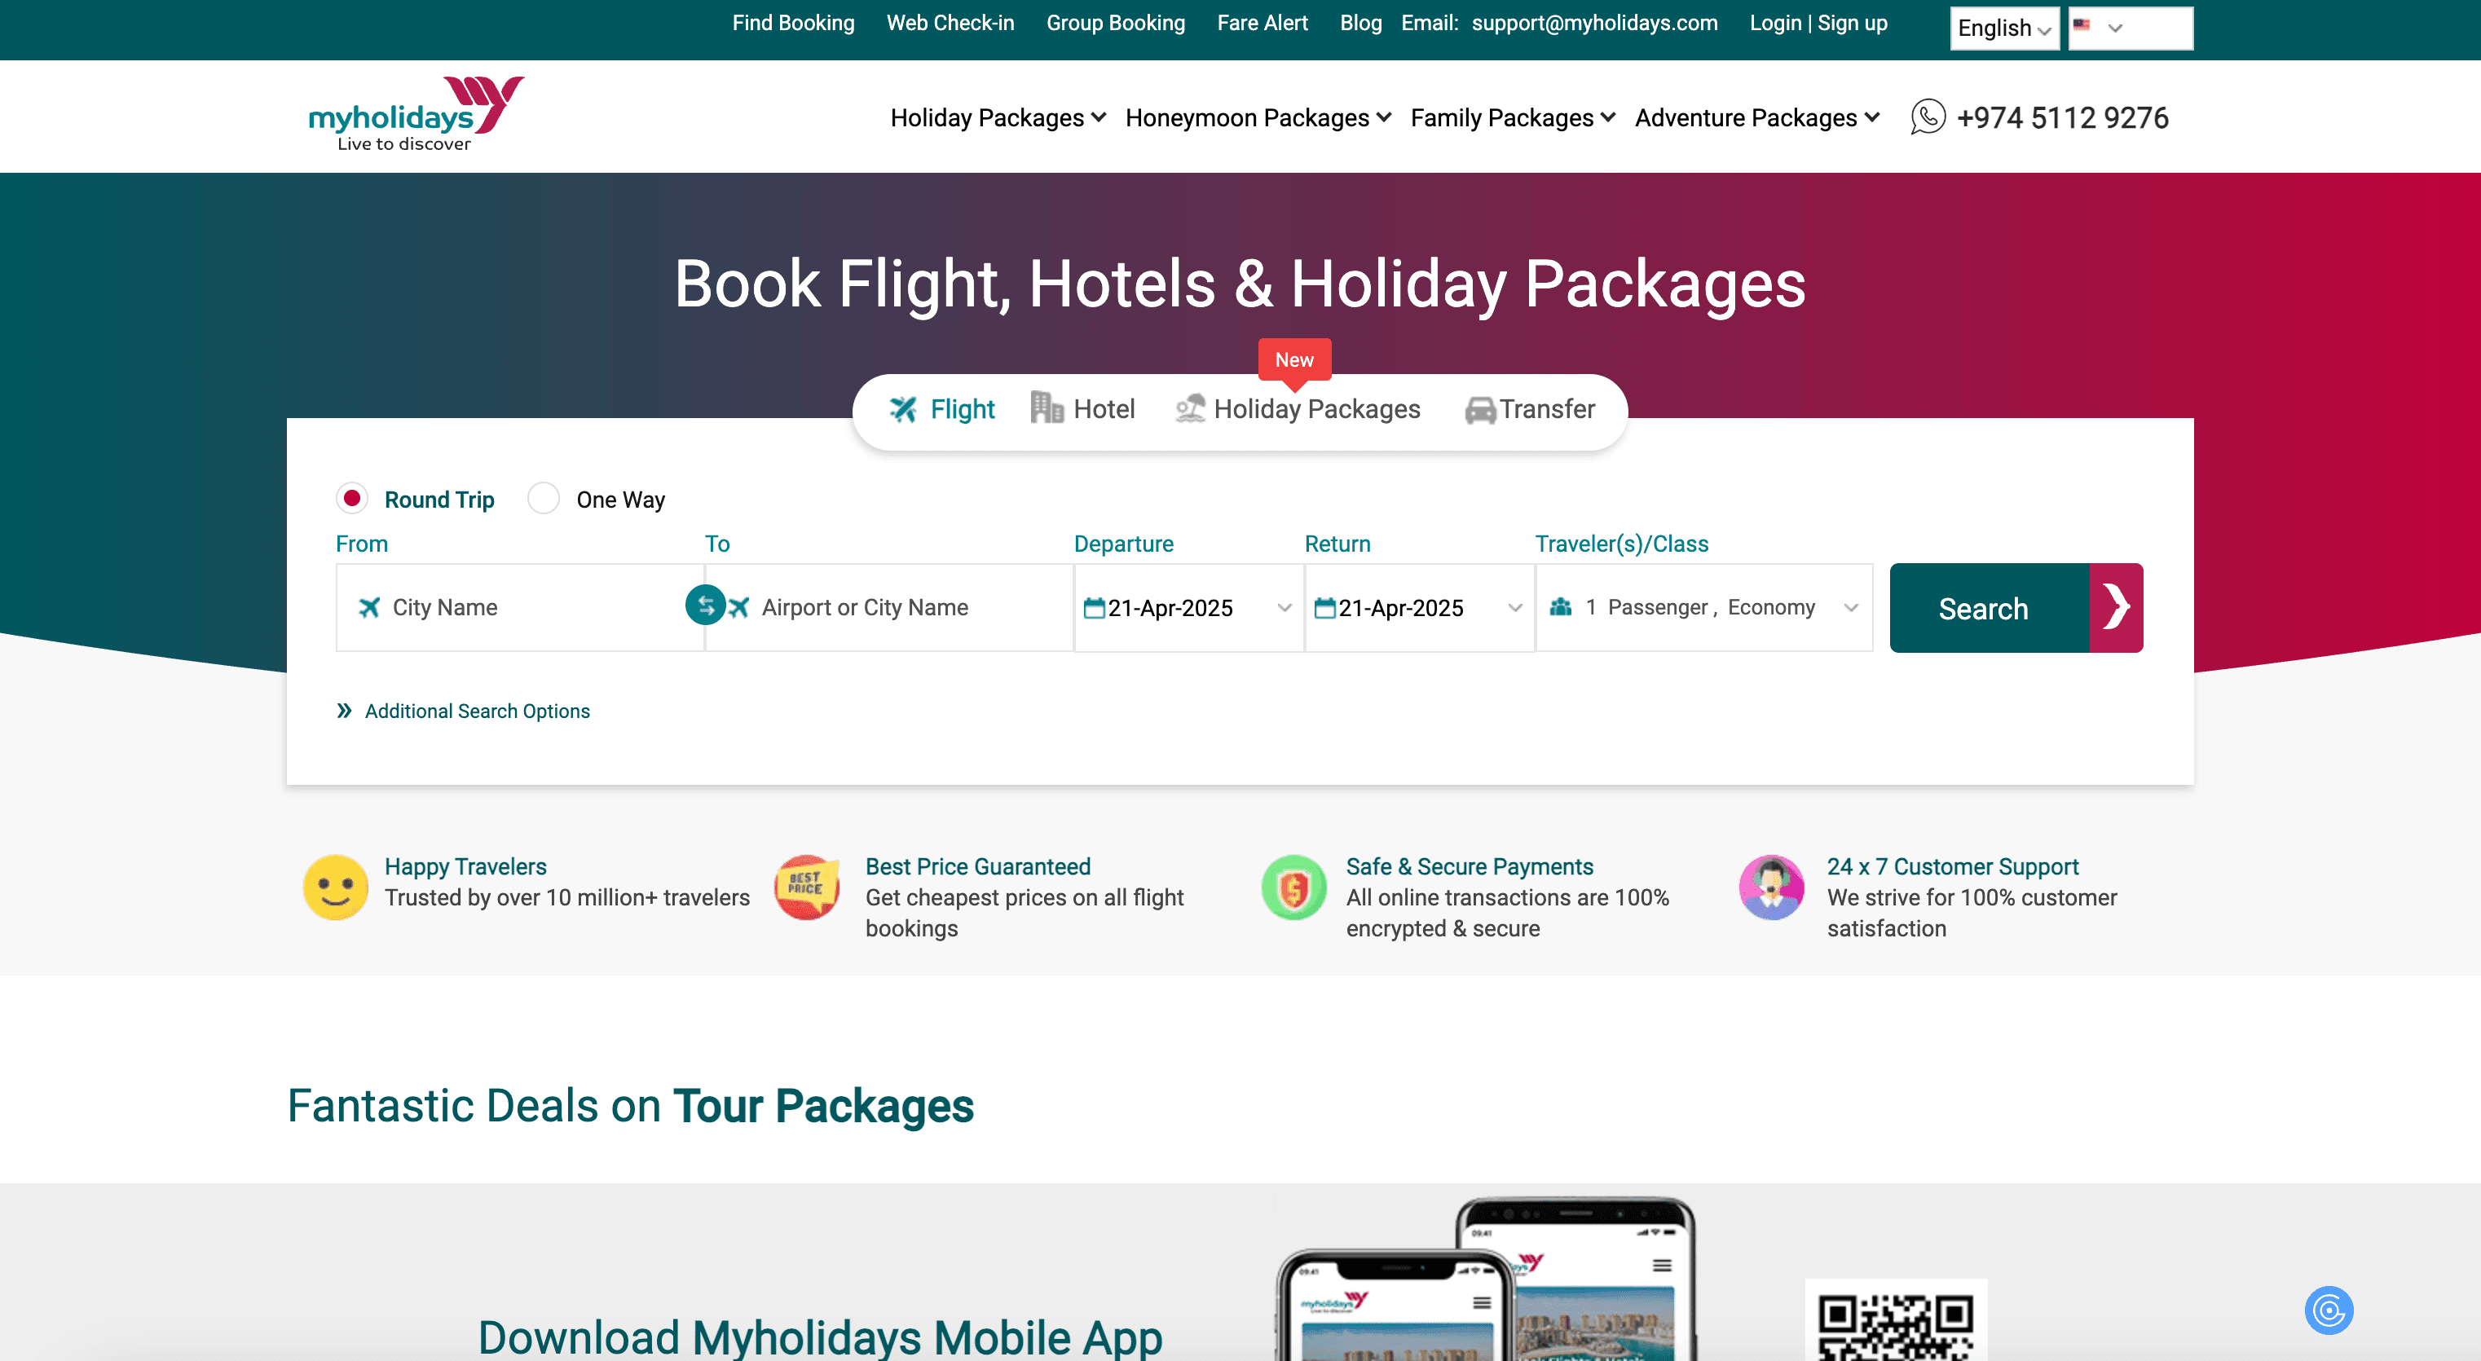Click the Return calendar icon
The height and width of the screenshot is (1361, 2481).
coord(1325,608)
